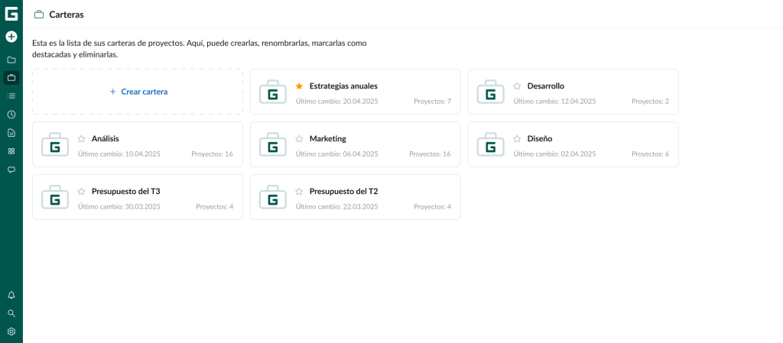Open the Presupuesto del T2 portfolio title
The height and width of the screenshot is (343, 783).
click(x=343, y=191)
